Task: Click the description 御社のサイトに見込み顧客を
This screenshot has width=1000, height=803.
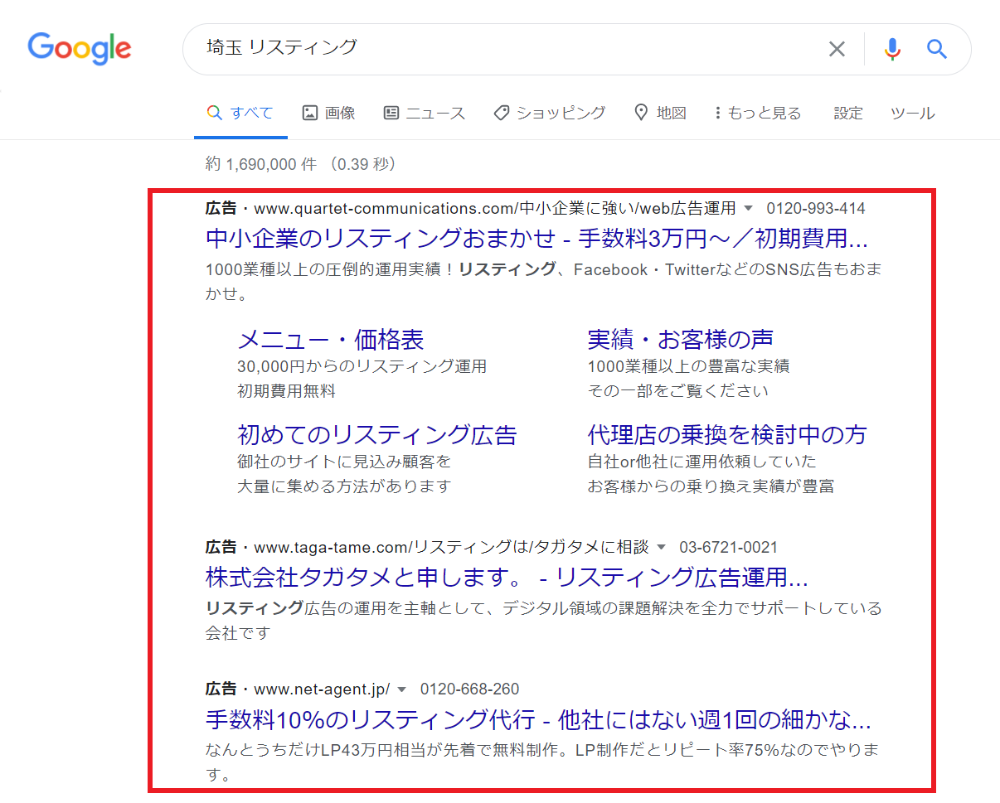Action: (344, 462)
